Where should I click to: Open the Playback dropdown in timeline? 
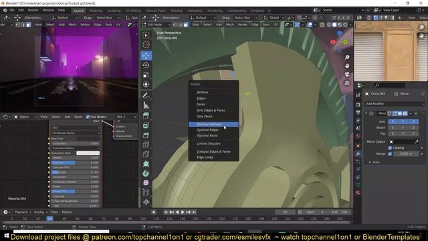22,212
